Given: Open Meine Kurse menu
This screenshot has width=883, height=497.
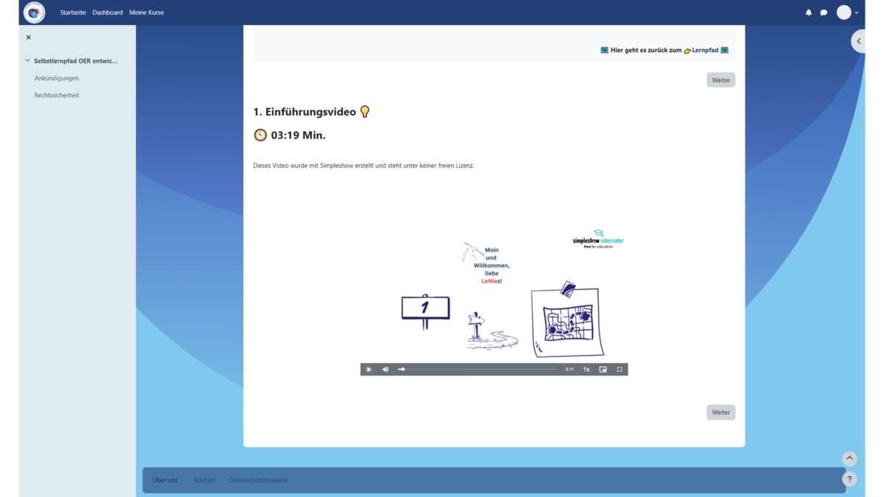Looking at the screenshot, I should click(x=146, y=13).
